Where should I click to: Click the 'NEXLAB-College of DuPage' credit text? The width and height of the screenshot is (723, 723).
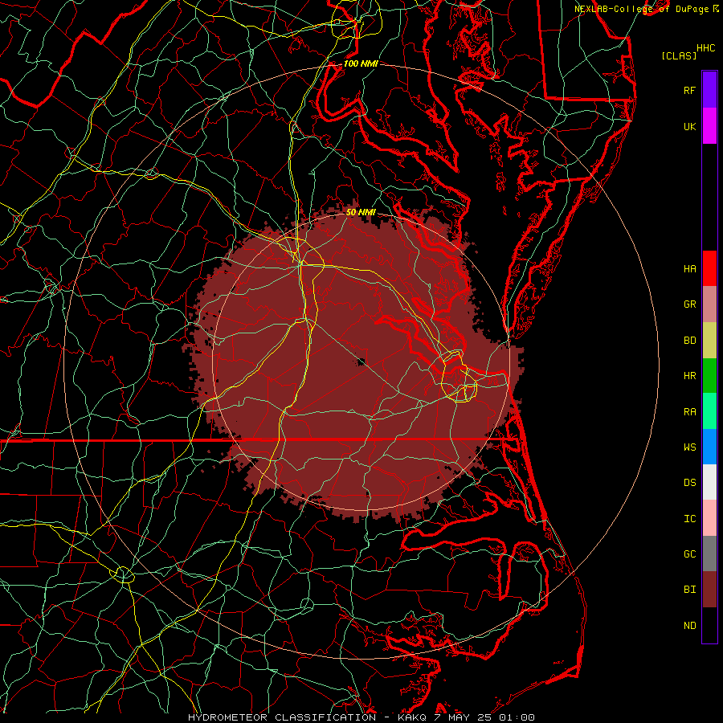pos(641,9)
